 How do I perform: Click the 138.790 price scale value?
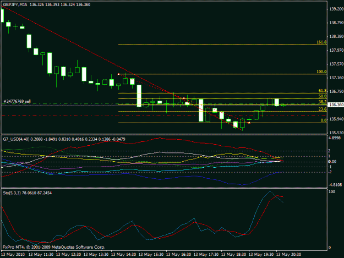(x=336, y=23)
